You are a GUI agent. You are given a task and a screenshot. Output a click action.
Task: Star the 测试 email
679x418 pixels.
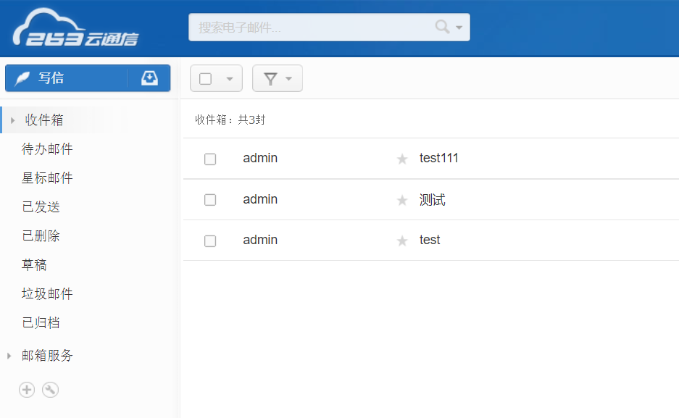pyautogui.click(x=403, y=200)
